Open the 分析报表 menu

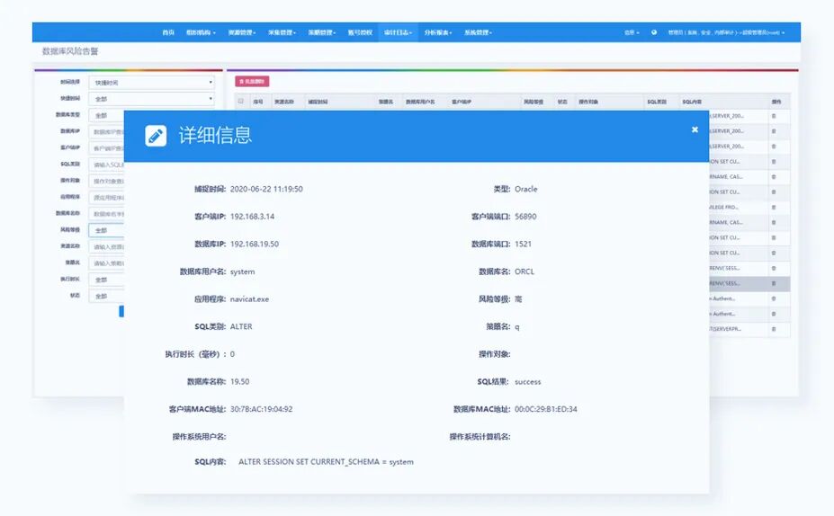pos(438,32)
